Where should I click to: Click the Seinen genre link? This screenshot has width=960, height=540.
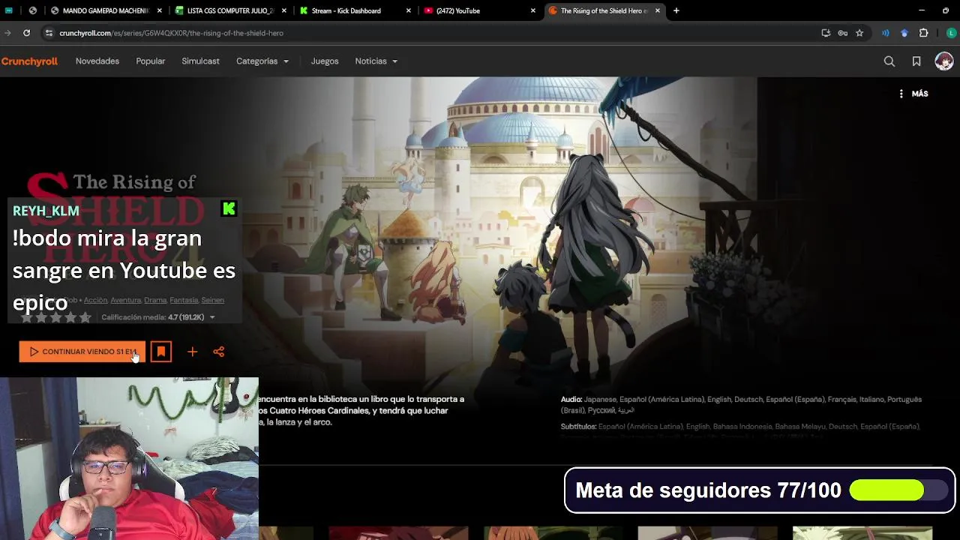212,300
